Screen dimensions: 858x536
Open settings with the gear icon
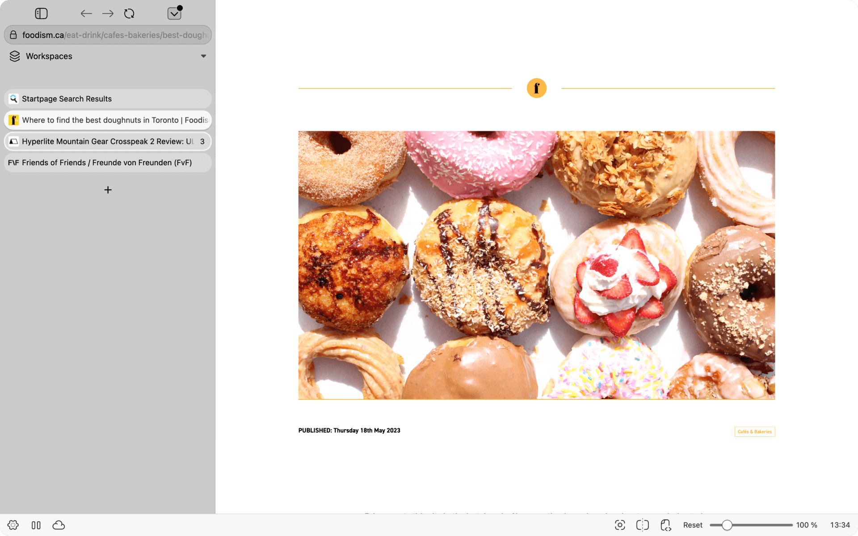point(13,525)
